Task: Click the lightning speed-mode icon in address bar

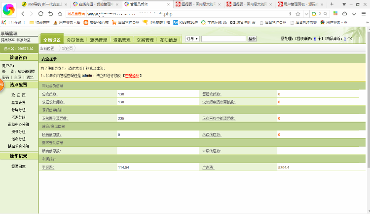Action: 290,14
